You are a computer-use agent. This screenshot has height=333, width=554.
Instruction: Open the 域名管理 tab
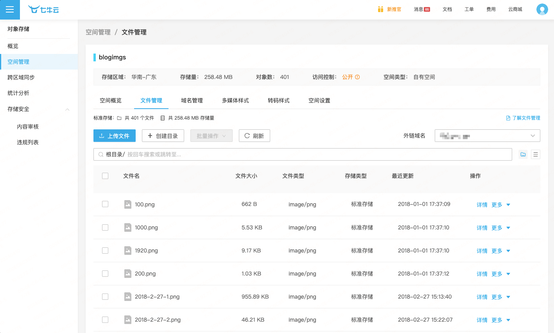click(x=192, y=100)
